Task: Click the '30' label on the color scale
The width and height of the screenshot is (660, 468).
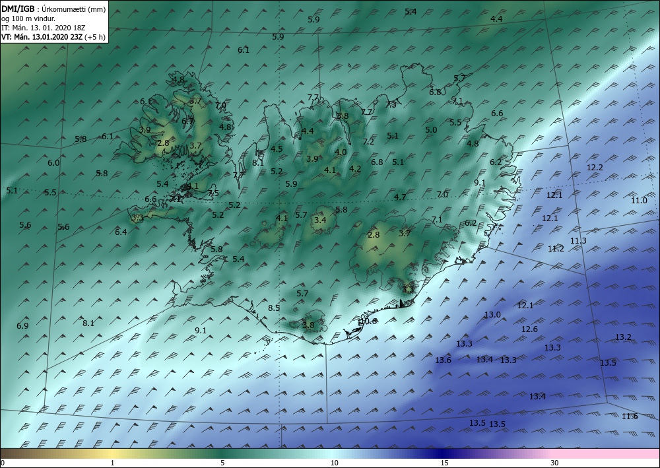Action: coord(554,463)
